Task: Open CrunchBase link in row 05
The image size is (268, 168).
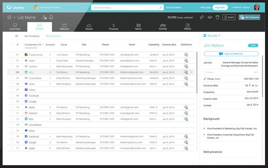Action: tap(35, 78)
